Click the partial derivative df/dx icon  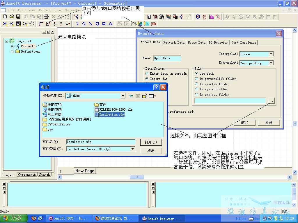tap(205, 17)
